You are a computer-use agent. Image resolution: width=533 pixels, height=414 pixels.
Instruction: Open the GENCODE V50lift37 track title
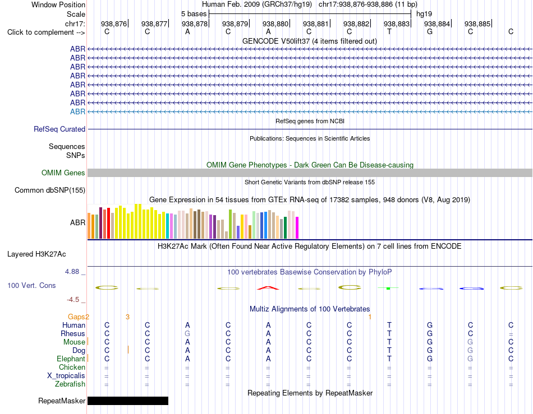[x=309, y=41]
